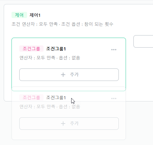The image size is (153, 145).
Task: Click the green 제어 tag badge
Action: (x=19, y=15)
